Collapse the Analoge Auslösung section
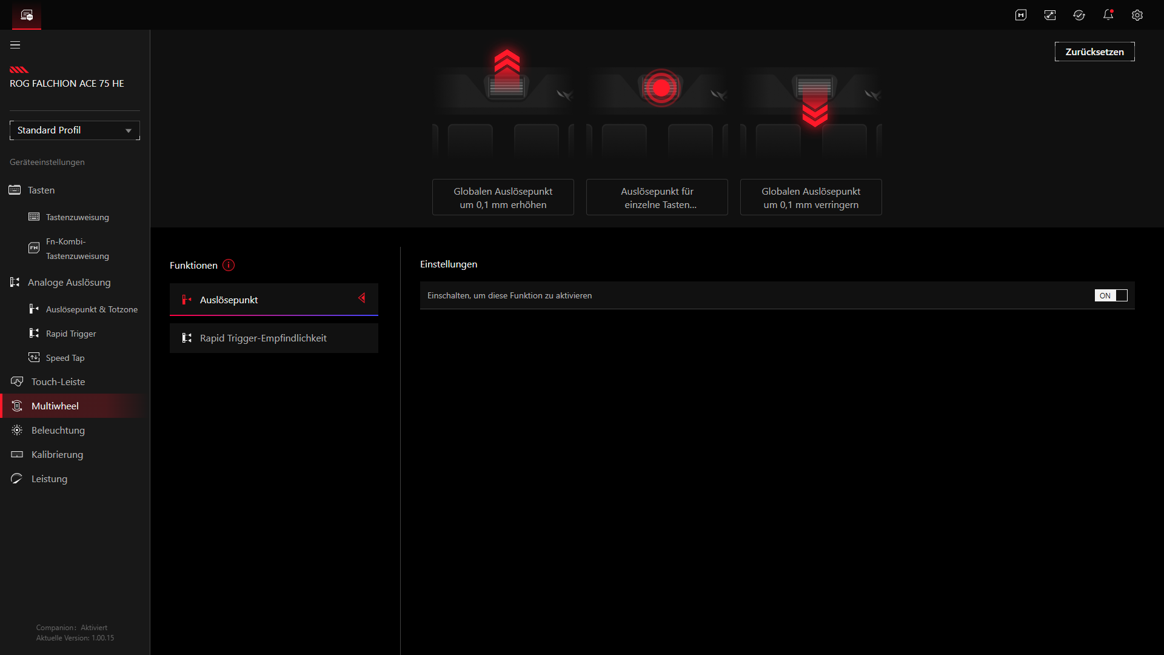 [x=69, y=283]
